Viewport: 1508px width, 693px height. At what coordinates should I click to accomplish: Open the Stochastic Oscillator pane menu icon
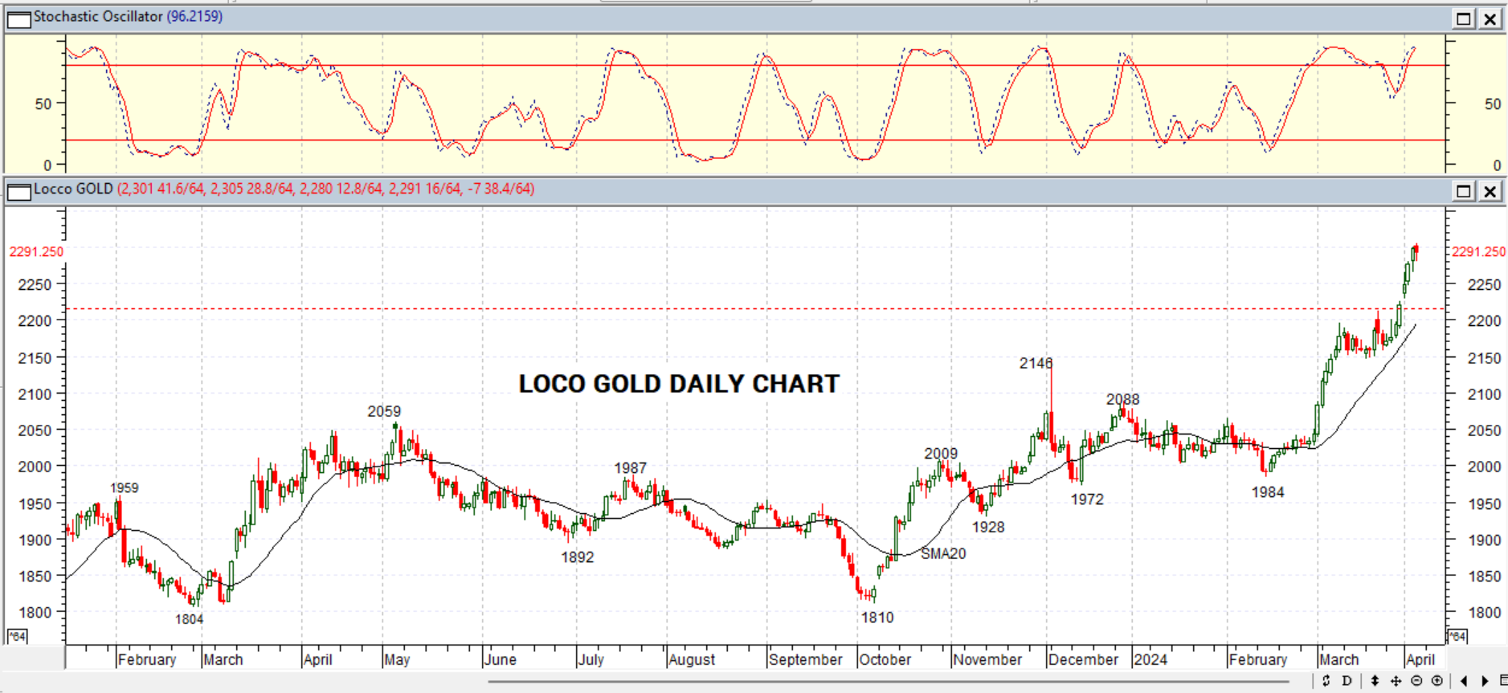[18, 18]
